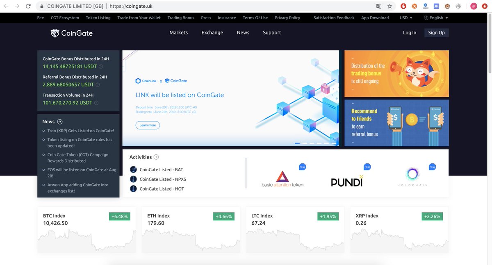Click the CoinGate logo
Screen dimensions: 492x265
(x=71, y=33)
